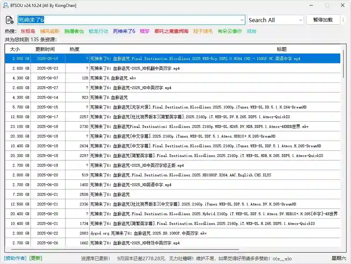Click the 暂停加载 button
The height and width of the screenshot is (264, 351).
[x=323, y=20]
